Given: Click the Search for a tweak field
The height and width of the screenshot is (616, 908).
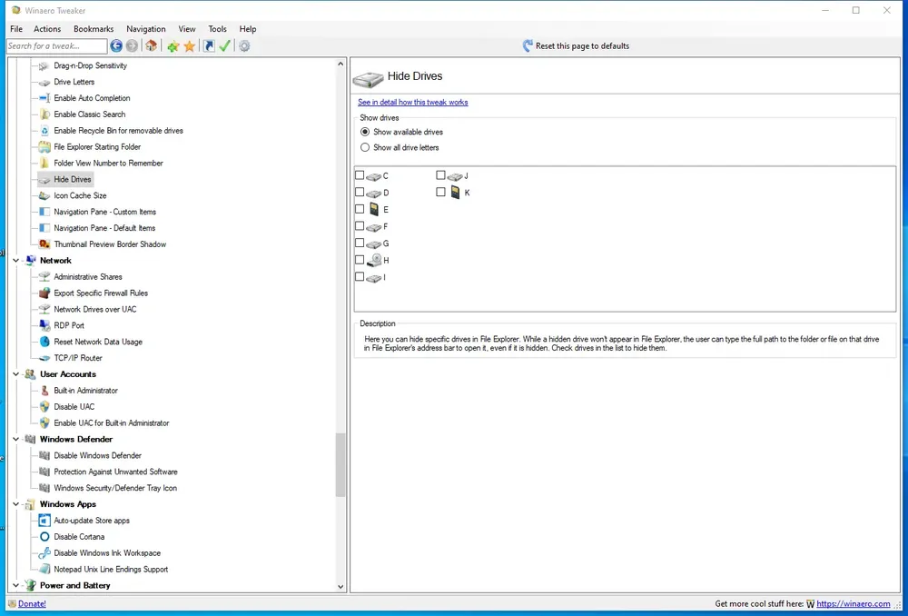Looking at the screenshot, I should (56, 45).
